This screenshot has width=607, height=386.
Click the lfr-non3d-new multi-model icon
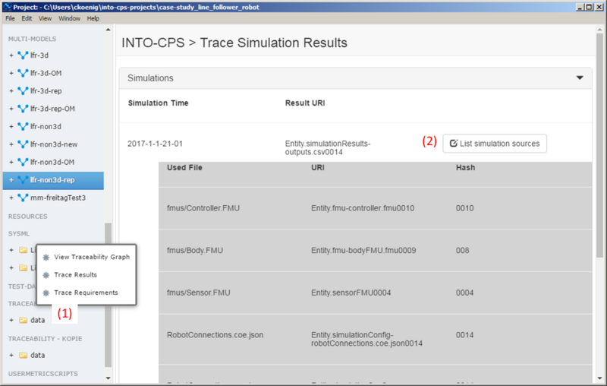(x=22, y=144)
